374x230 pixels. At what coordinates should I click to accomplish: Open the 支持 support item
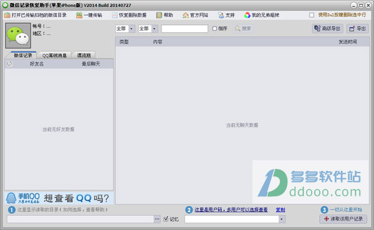coord(226,15)
